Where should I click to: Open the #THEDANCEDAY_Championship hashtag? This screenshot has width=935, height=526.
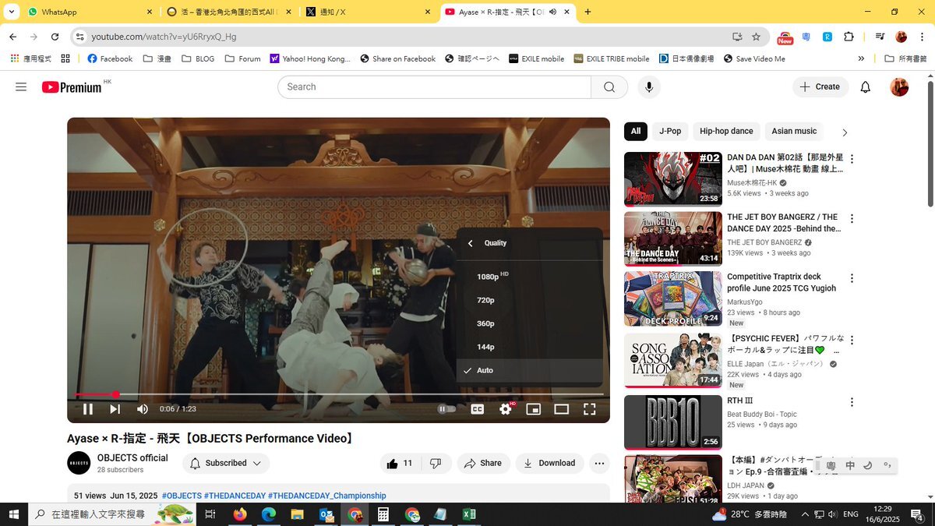point(326,496)
